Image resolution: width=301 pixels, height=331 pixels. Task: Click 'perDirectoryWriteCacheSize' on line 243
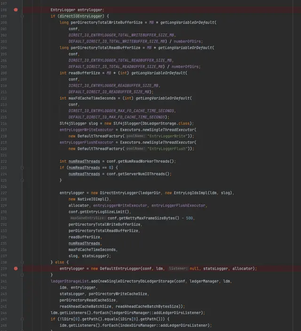pos(118,294)
